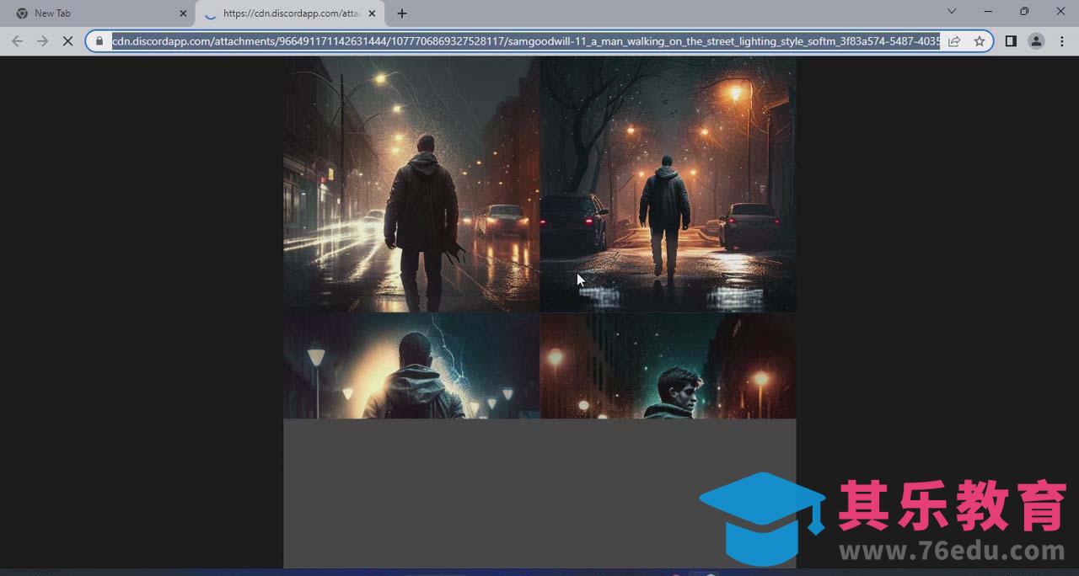Open the browser side panel
Screen dimensions: 1079x576
click(1011, 41)
